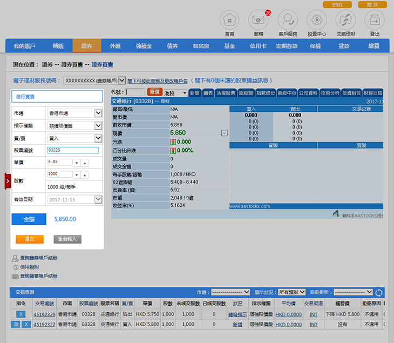Open the 郵箱 mailbox icon
This screenshot has width=394, height=343.
(x=258, y=21)
